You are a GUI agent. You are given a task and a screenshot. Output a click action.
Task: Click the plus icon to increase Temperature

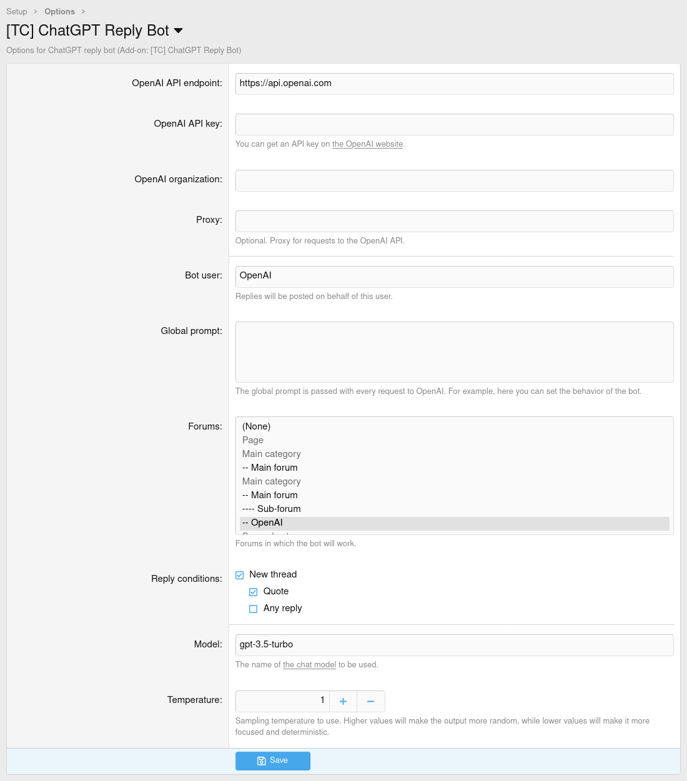[x=343, y=701]
